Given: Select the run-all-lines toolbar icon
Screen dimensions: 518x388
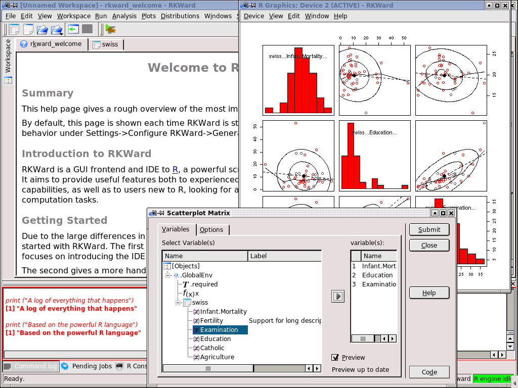Looking at the screenshot, I should 110,29.
